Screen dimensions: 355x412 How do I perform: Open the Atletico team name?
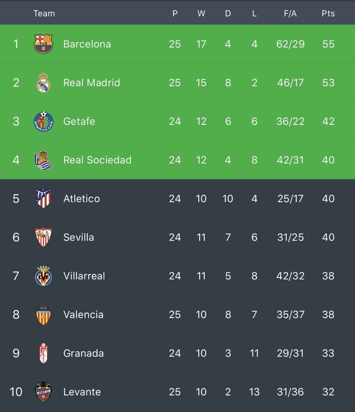81,199
